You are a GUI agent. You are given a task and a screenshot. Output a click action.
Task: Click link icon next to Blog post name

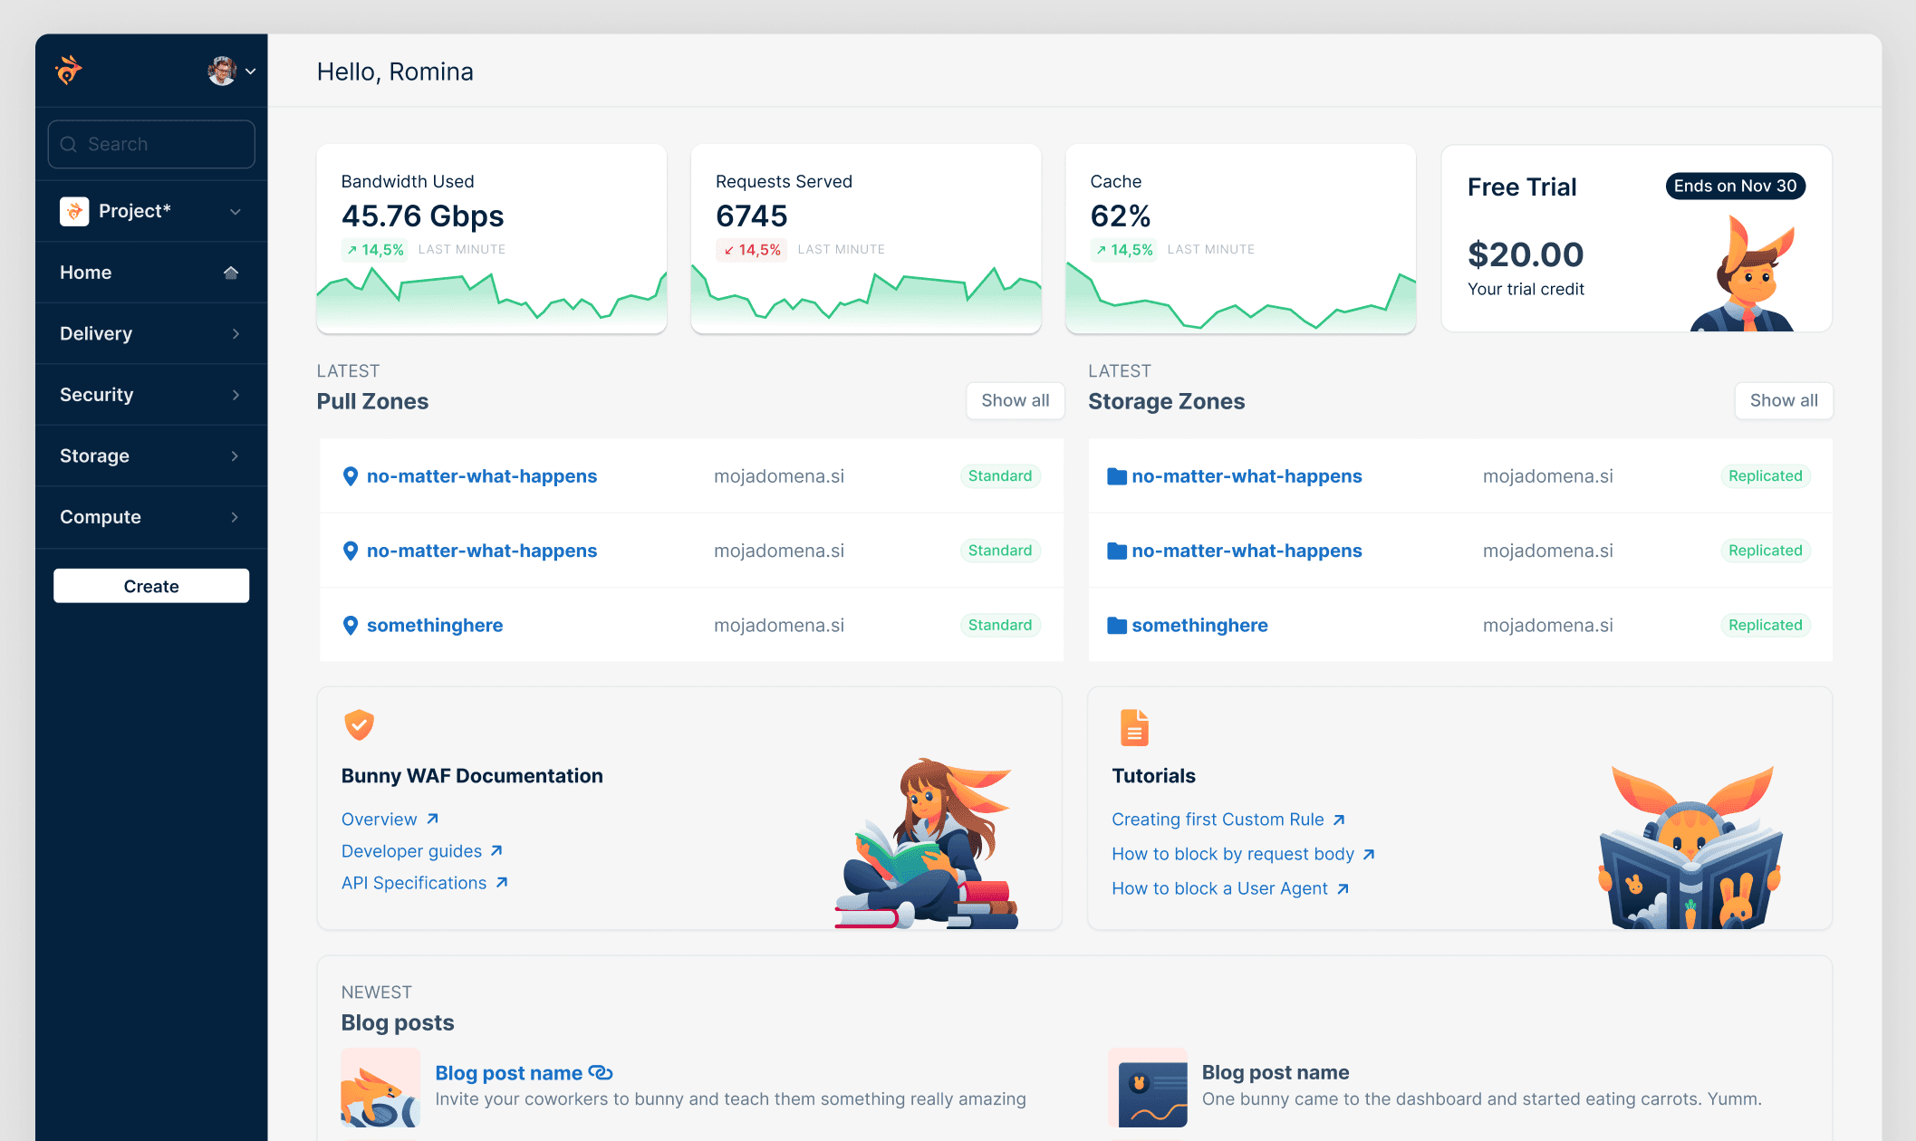click(601, 1073)
